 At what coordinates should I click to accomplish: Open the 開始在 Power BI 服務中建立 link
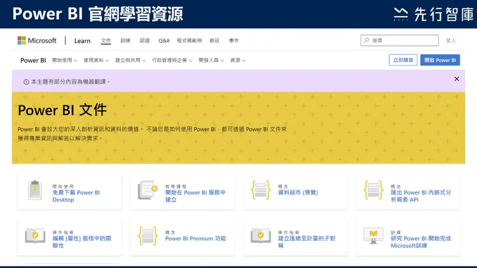[195, 196]
